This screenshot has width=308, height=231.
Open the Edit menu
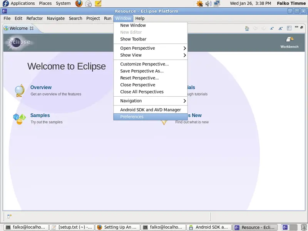[x=18, y=18]
